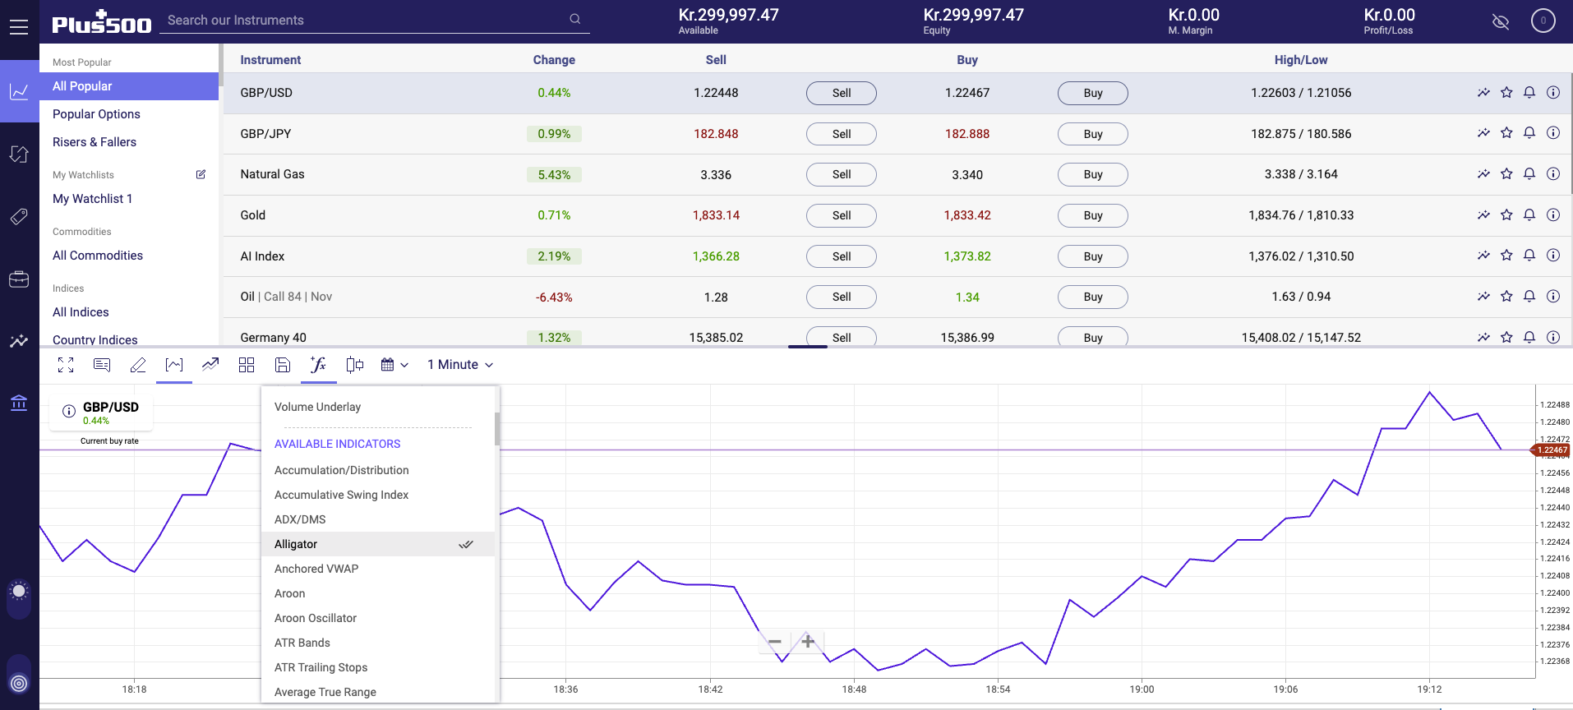This screenshot has width=1573, height=710.
Task: Open the live chat support icon
Action: point(19,683)
